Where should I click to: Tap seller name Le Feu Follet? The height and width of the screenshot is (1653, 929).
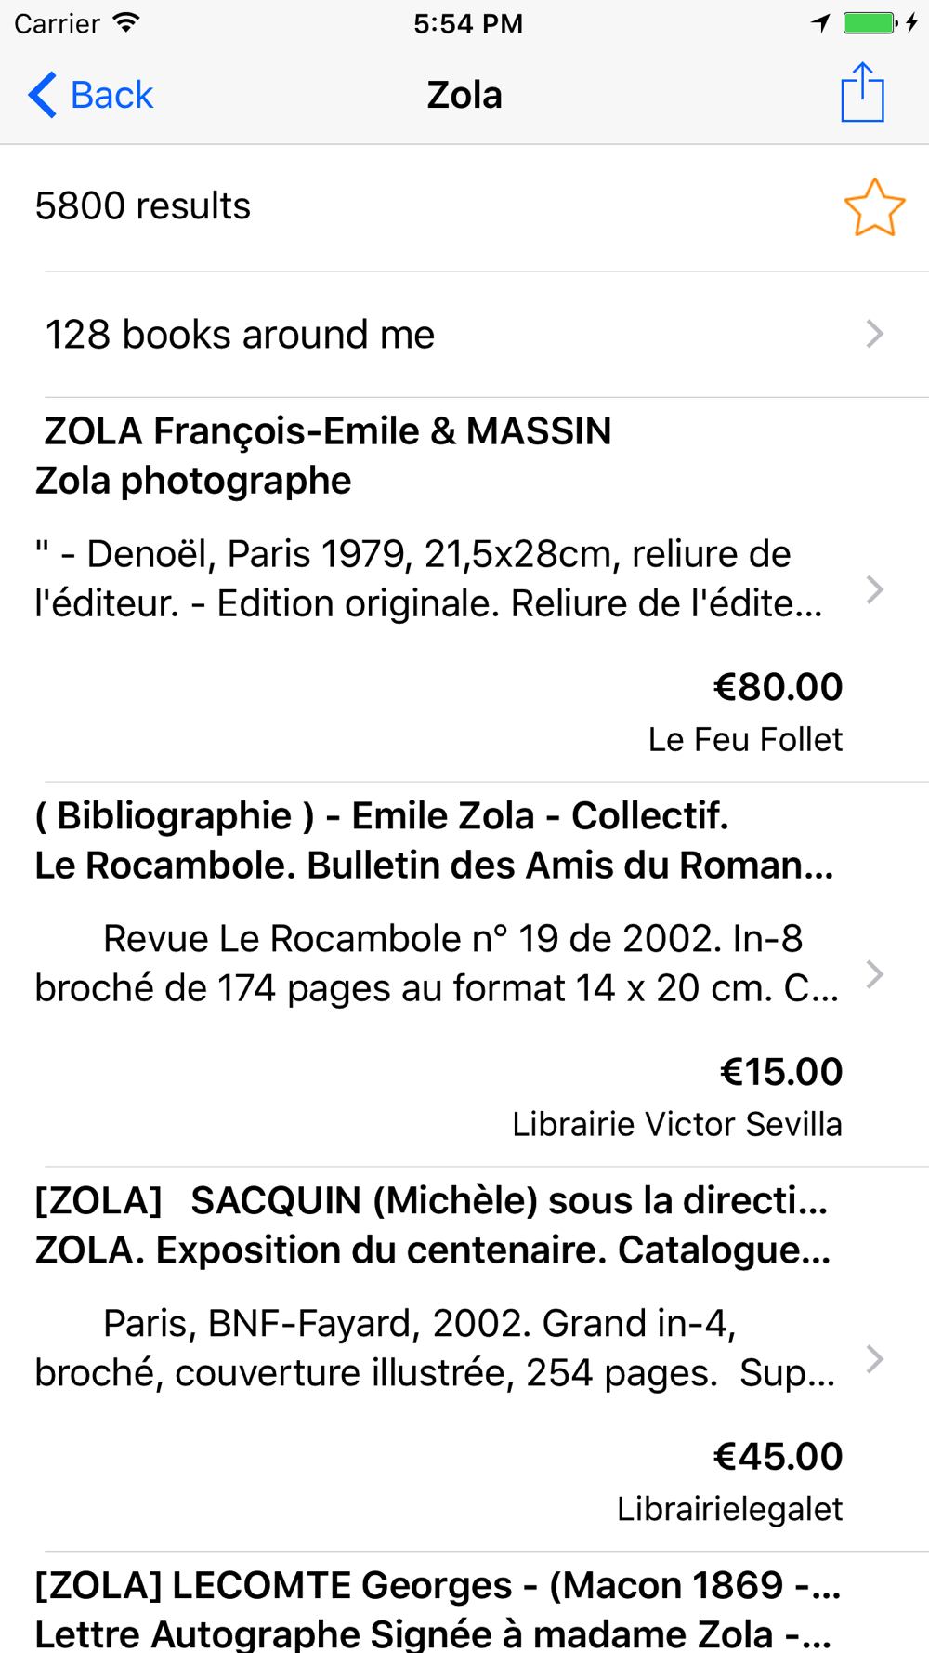[x=745, y=740]
